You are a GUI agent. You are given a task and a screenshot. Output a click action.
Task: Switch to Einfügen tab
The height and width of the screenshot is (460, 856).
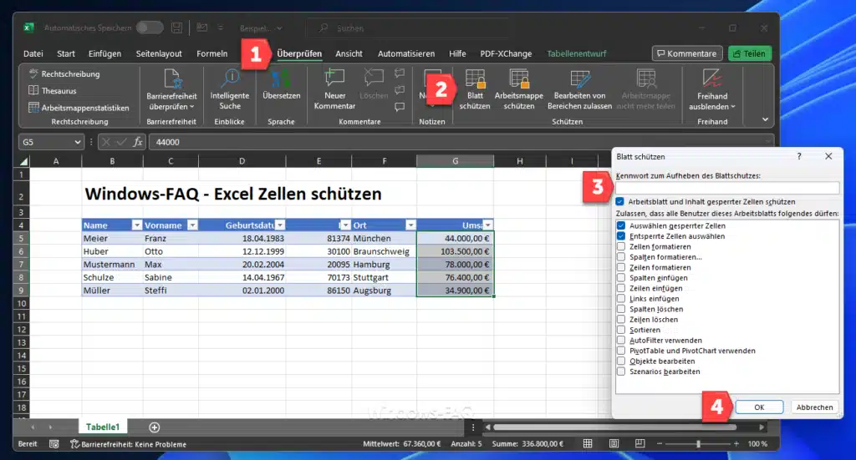tap(104, 53)
